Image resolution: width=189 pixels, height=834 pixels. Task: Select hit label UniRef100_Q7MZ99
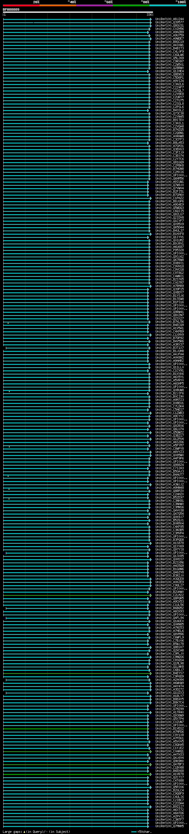[170, 709]
